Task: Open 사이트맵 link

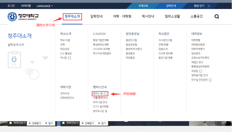Action: click(25, 6)
